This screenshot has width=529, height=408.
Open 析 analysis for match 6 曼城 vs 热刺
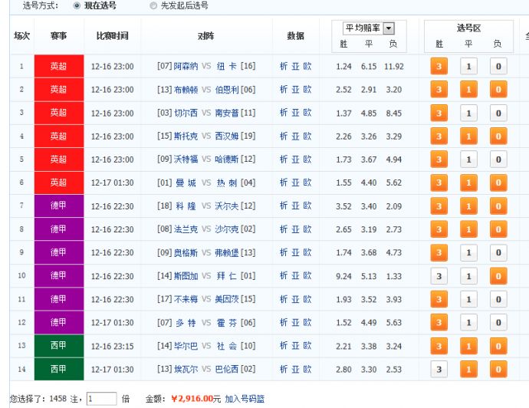tap(284, 183)
